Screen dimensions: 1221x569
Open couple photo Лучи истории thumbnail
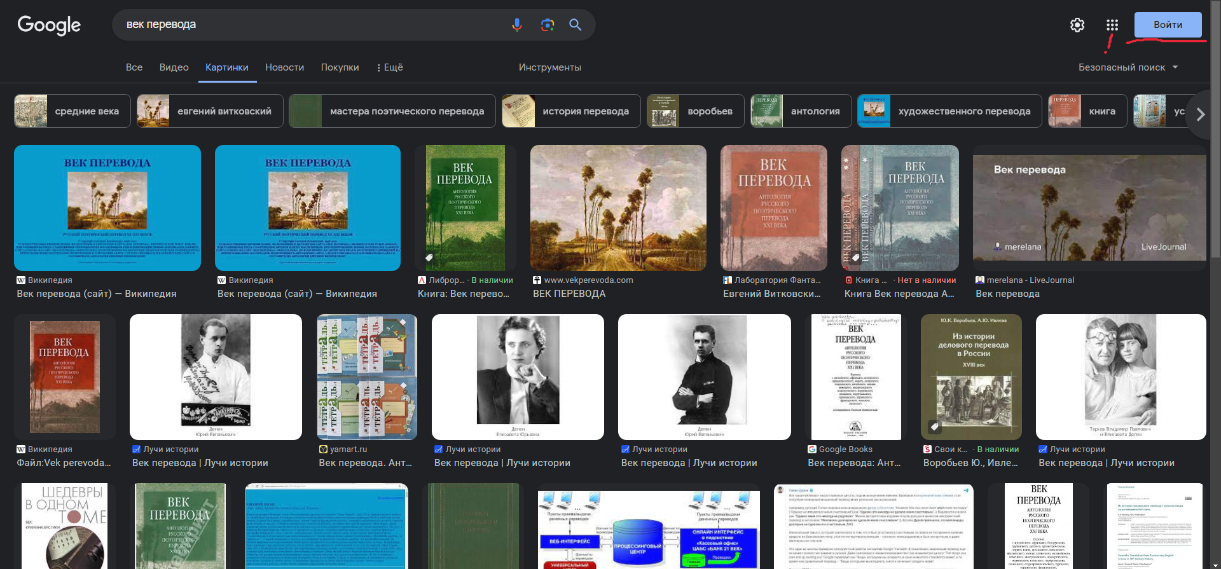point(1121,377)
